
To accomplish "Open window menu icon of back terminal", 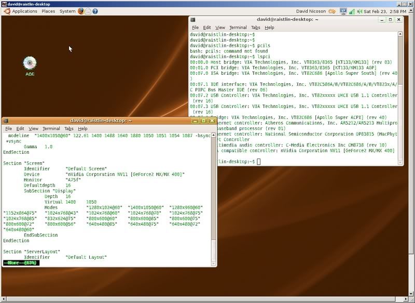I will 193,20.
